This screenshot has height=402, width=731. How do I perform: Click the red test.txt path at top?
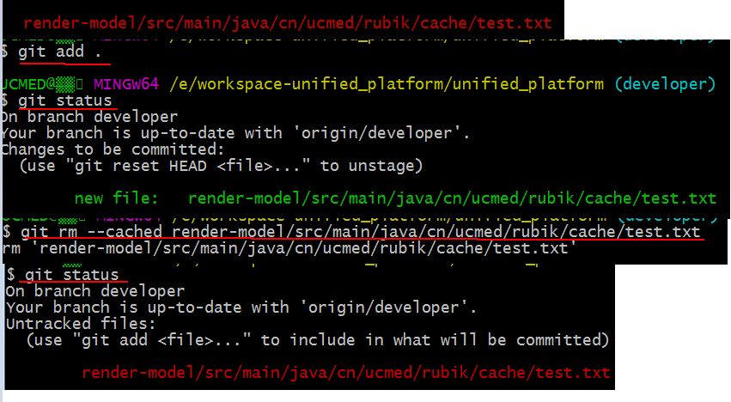288,23
